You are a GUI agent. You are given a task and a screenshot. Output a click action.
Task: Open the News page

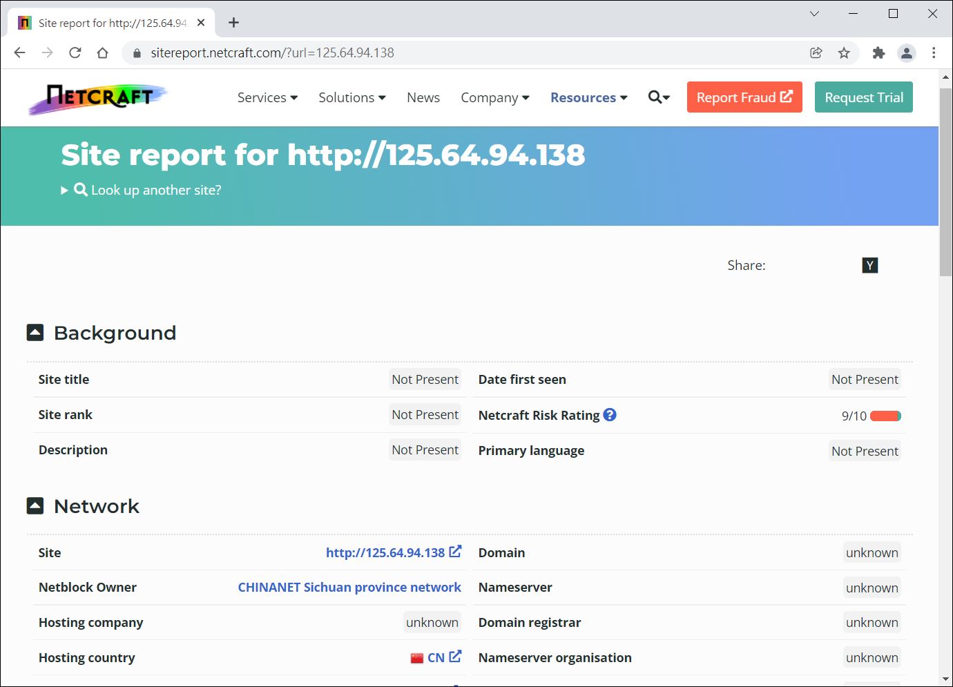[423, 97]
